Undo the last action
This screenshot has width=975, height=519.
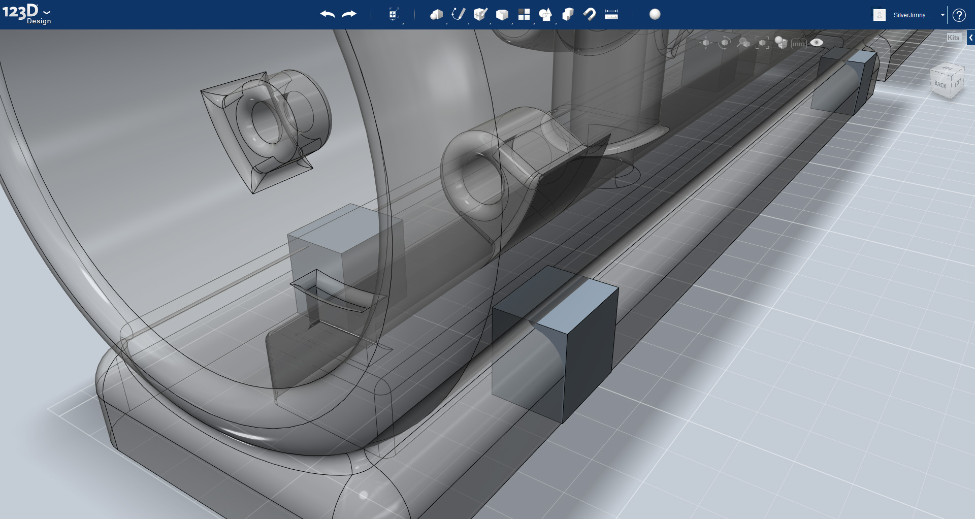point(328,14)
